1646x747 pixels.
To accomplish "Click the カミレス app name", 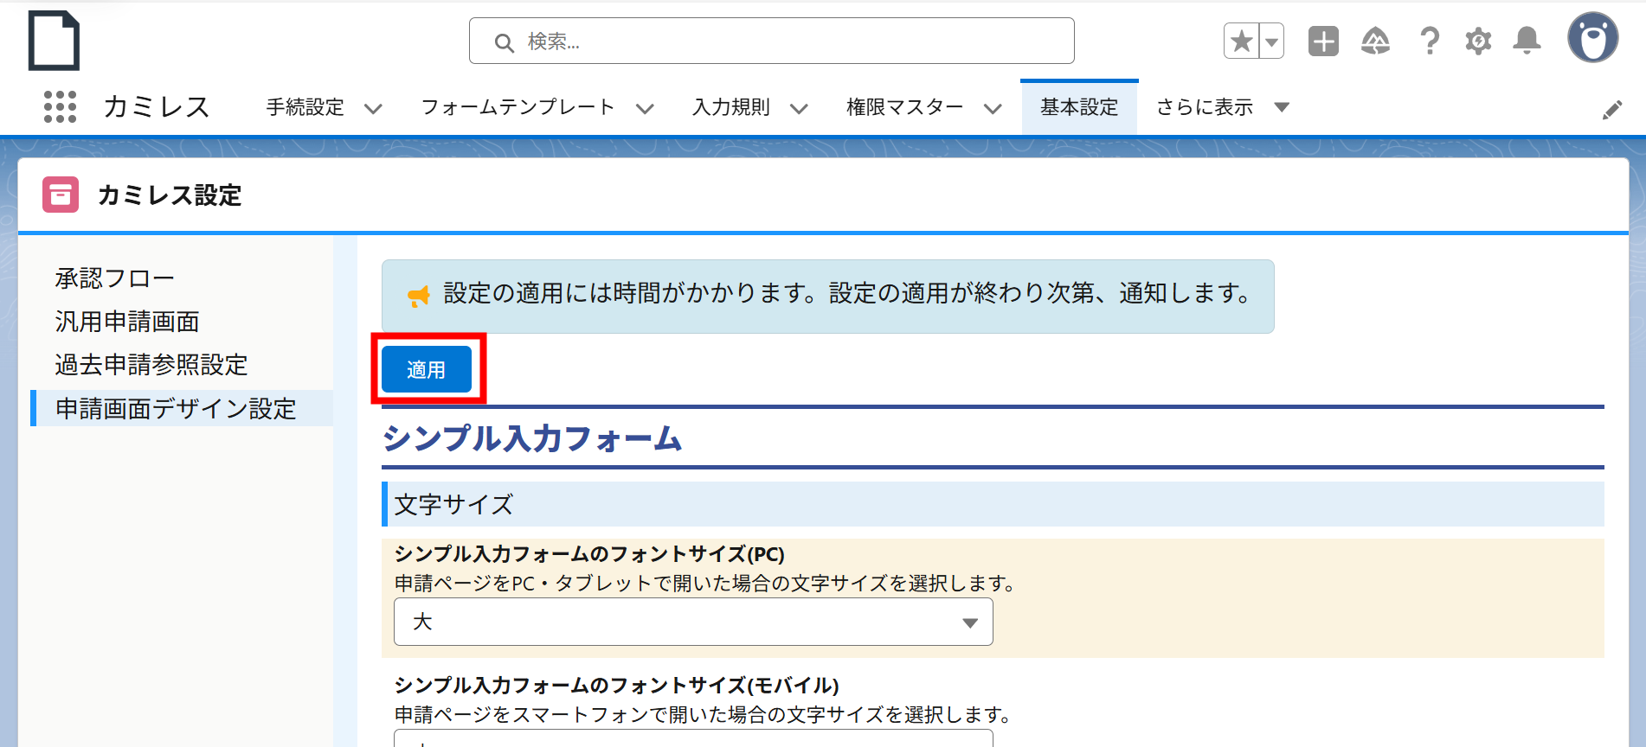I will point(157,107).
